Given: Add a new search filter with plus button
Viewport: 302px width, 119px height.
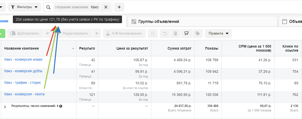Looking at the screenshot, I should pyautogui.click(x=119, y=7).
